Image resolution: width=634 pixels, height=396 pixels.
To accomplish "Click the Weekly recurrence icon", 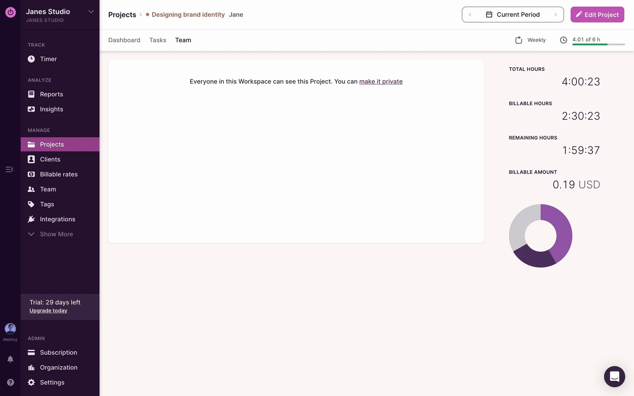I will 518,40.
